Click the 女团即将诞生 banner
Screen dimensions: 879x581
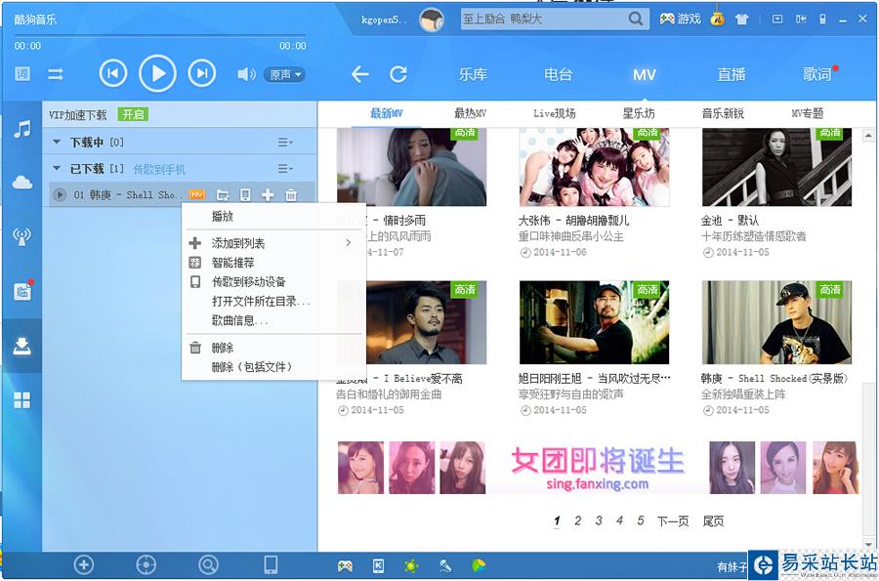pyautogui.click(x=597, y=468)
